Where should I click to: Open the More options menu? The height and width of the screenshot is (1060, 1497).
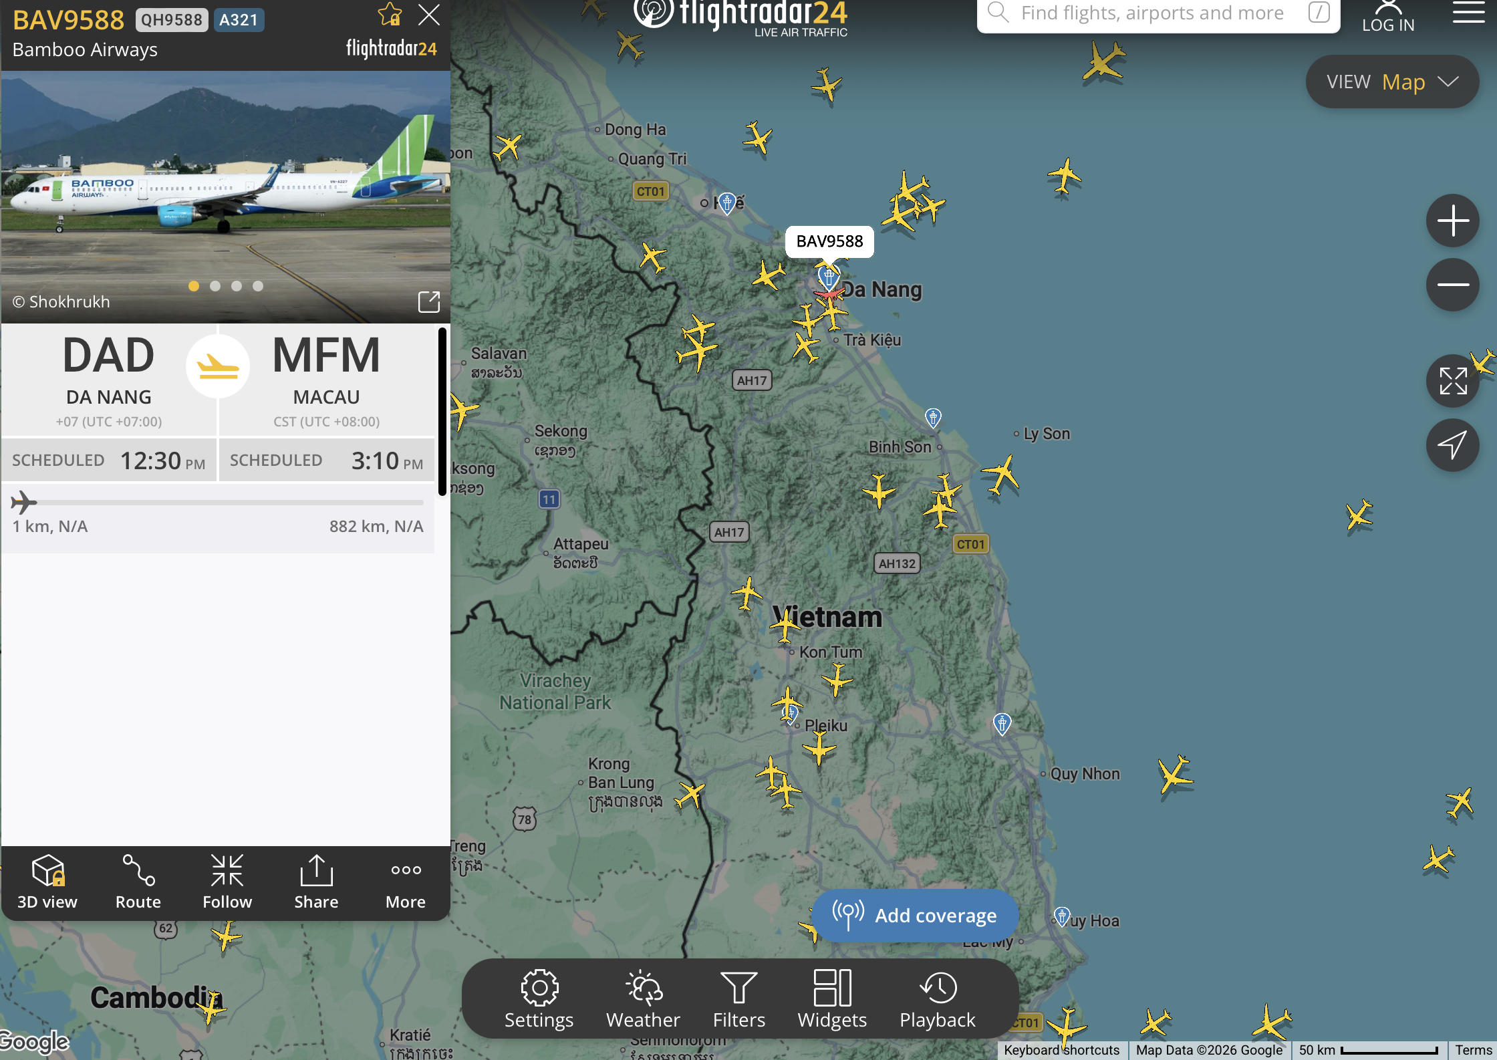point(406,882)
